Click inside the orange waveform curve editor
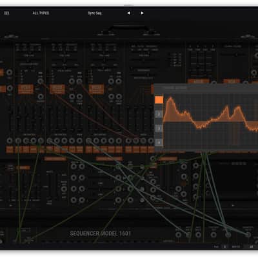 tap(211, 121)
